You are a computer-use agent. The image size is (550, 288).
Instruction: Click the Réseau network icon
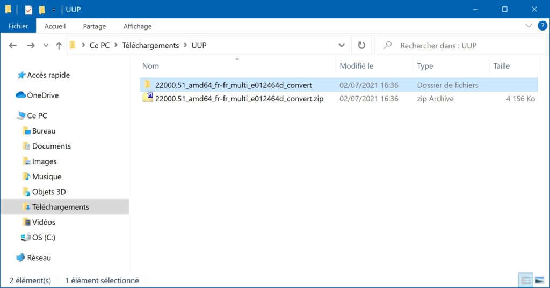[x=21, y=257]
